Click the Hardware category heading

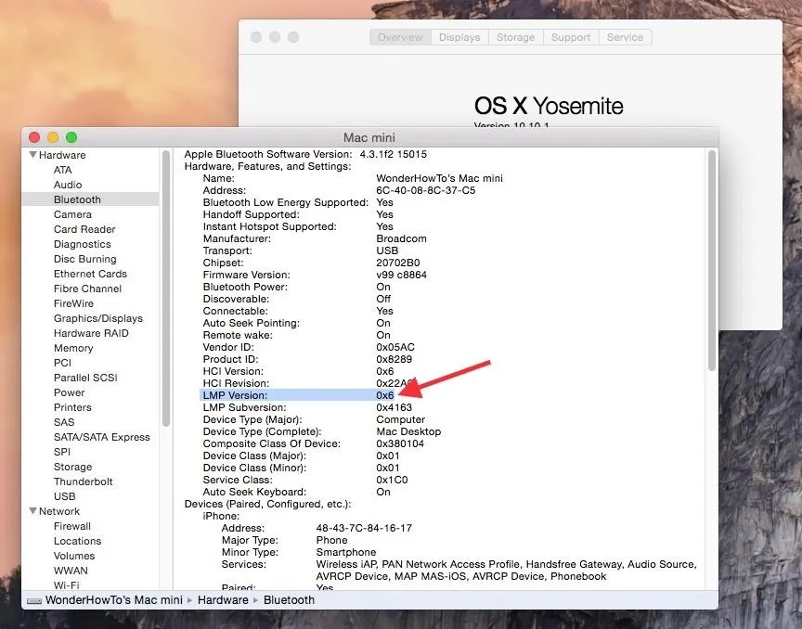click(x=62, y=155)
